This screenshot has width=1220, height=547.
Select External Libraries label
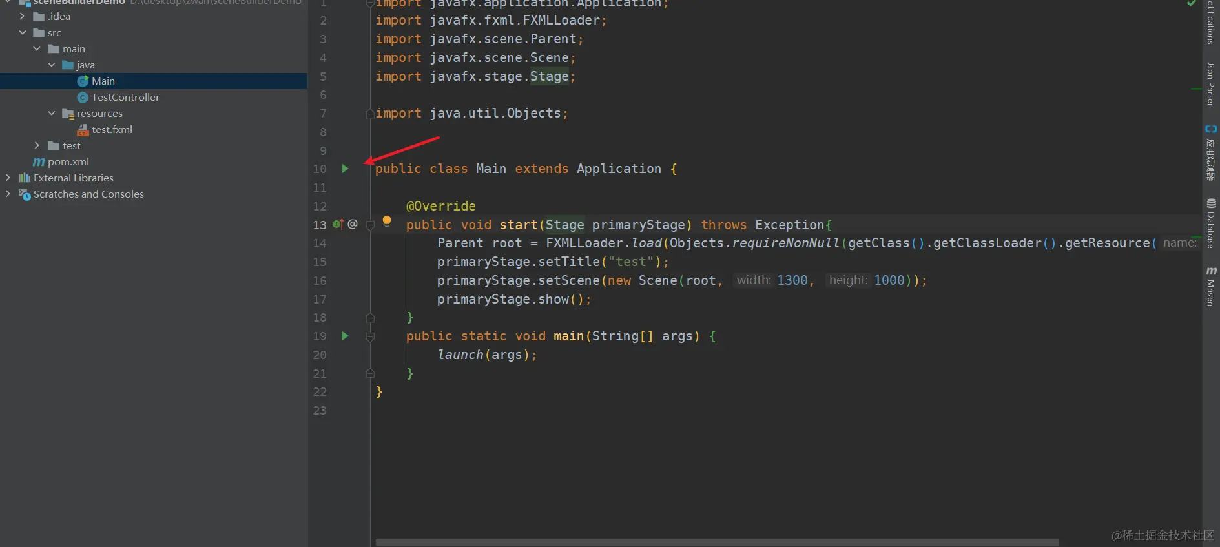(74, 178)
